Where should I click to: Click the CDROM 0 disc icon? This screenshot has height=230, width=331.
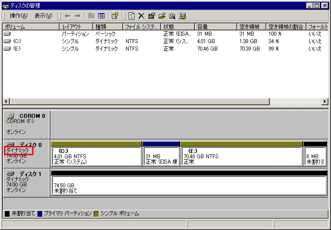[x=11, y=115]
